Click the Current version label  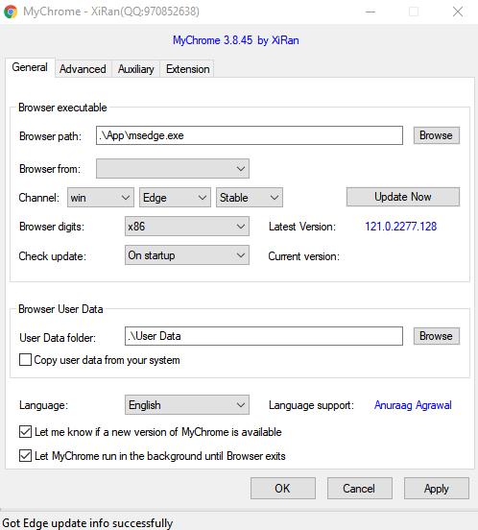click(303, 256)
